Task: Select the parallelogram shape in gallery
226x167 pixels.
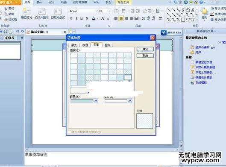Action: click(188, 20)
